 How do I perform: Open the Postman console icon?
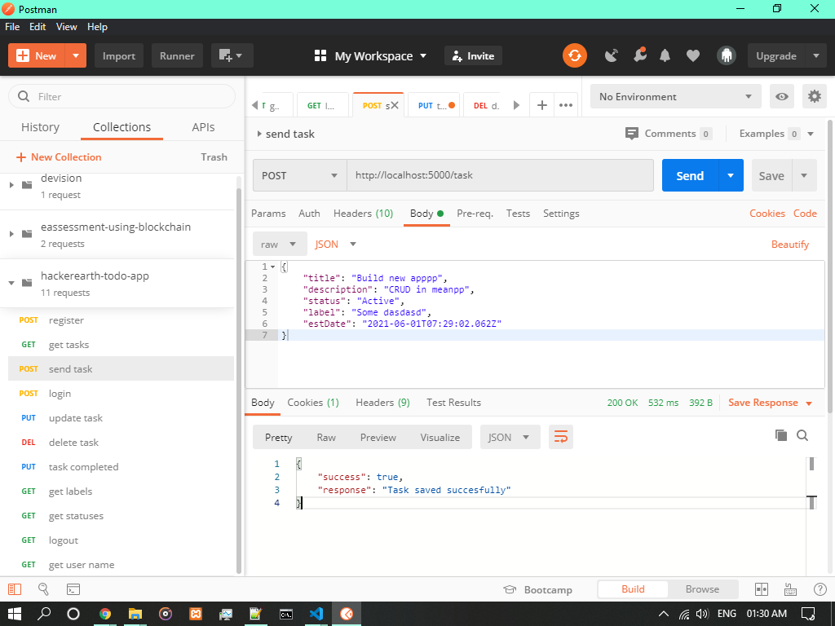coord(73,589)
